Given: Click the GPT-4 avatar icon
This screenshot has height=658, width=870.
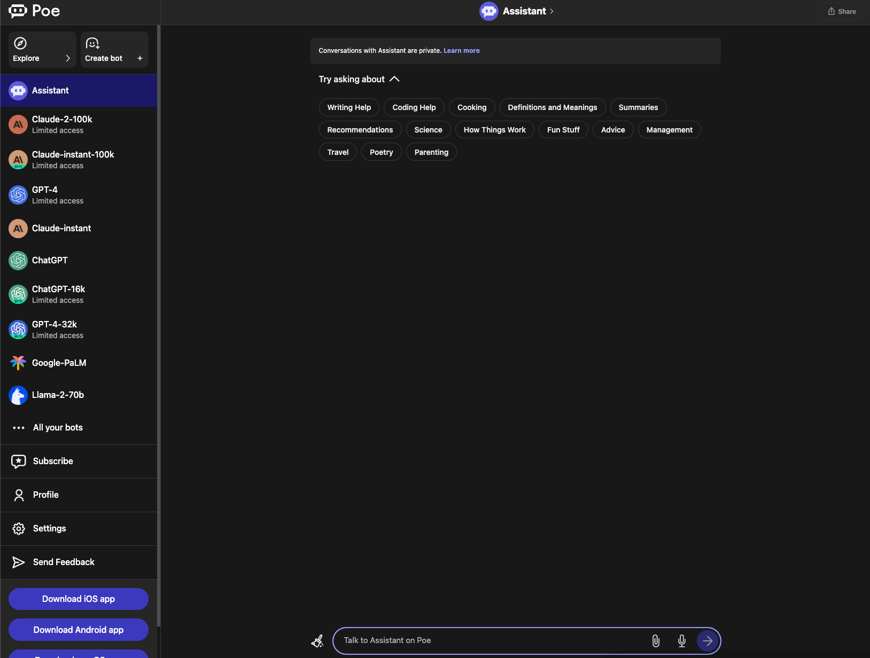Looking at the screenshot, I should tap(18, 195).
